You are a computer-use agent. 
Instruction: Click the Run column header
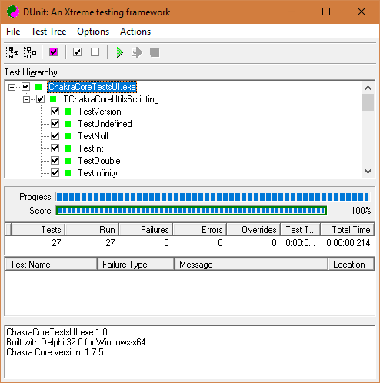[92, 229]
